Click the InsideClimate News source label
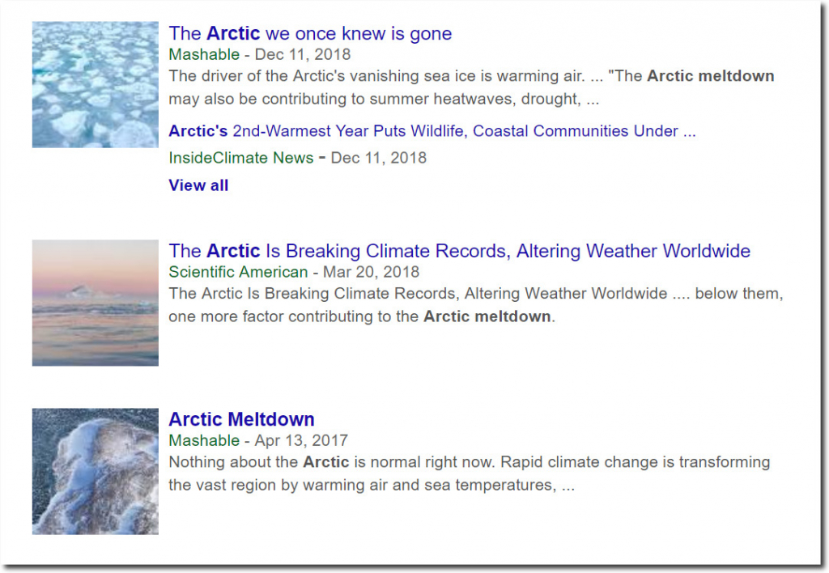This screenshot has width=829, height=573. (241, 158)
